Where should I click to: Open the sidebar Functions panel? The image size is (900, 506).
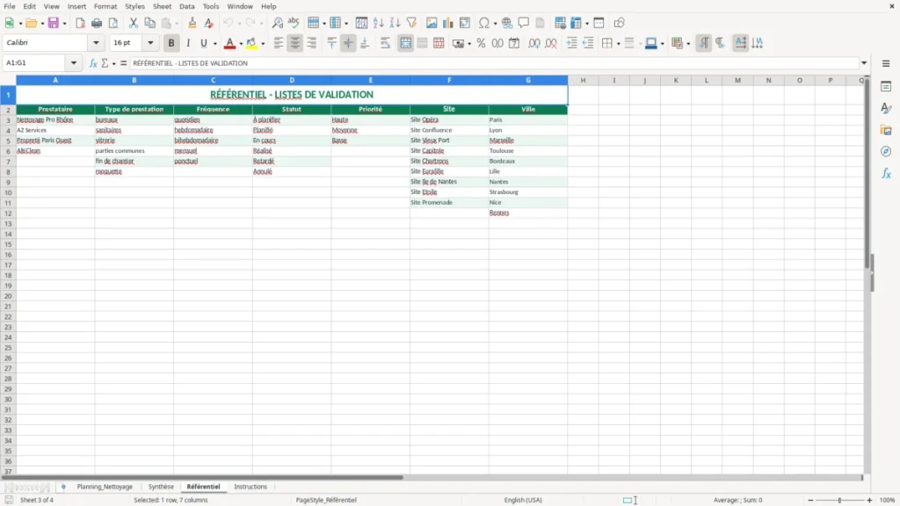click(x=886, y=173)
